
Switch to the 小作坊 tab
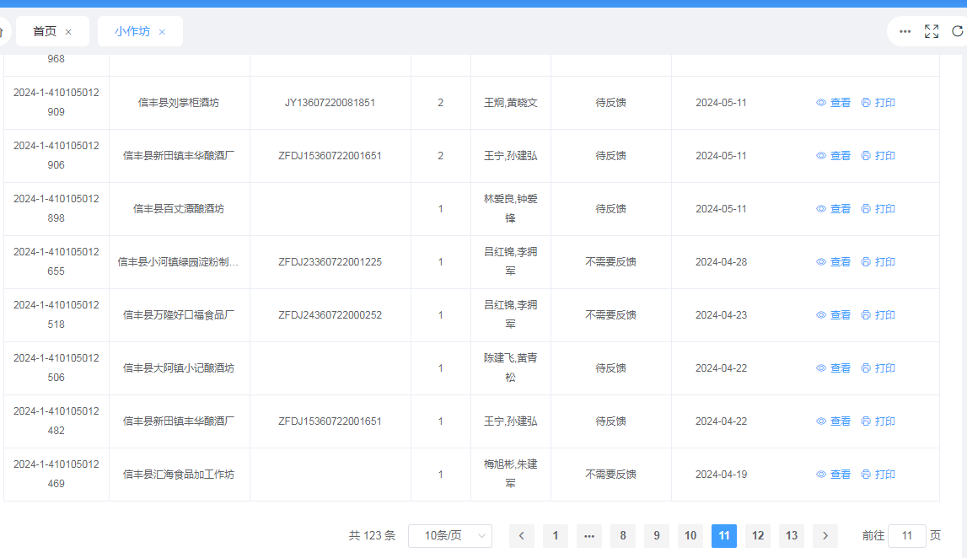click(x=132, y=31)
